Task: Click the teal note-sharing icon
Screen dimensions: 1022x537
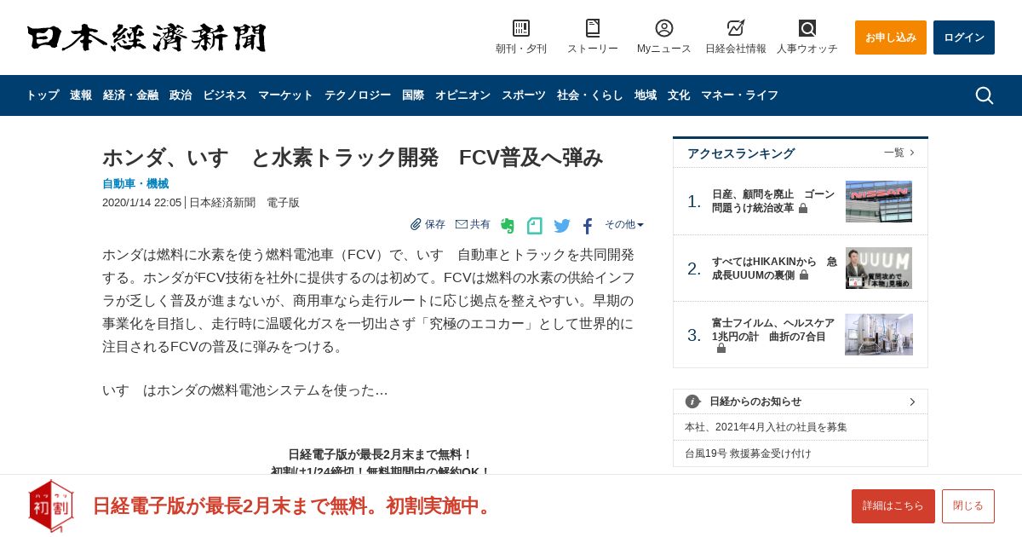Action: point(534,226)
